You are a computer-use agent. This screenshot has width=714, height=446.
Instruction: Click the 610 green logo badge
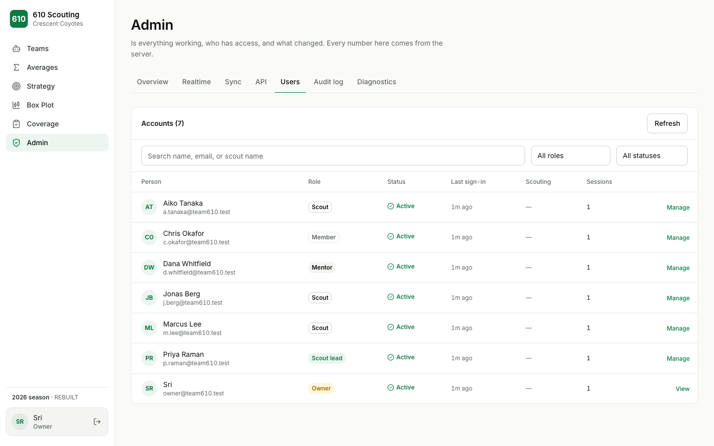pyautogui.click(x=19, y=19)
